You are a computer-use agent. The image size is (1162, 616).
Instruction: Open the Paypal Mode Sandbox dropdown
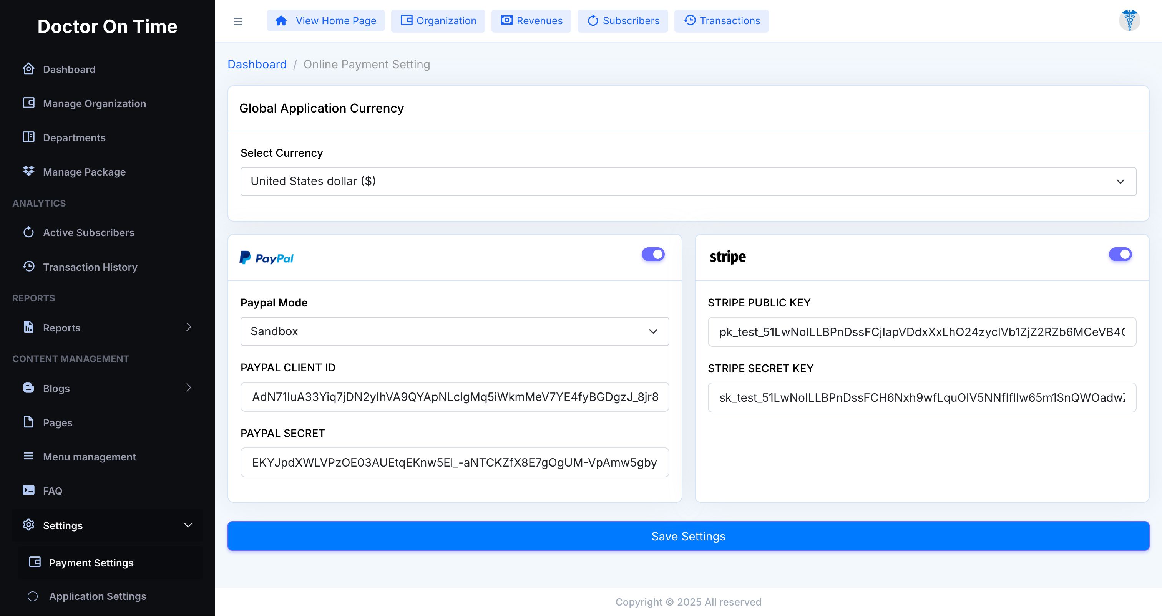[454, 331]
